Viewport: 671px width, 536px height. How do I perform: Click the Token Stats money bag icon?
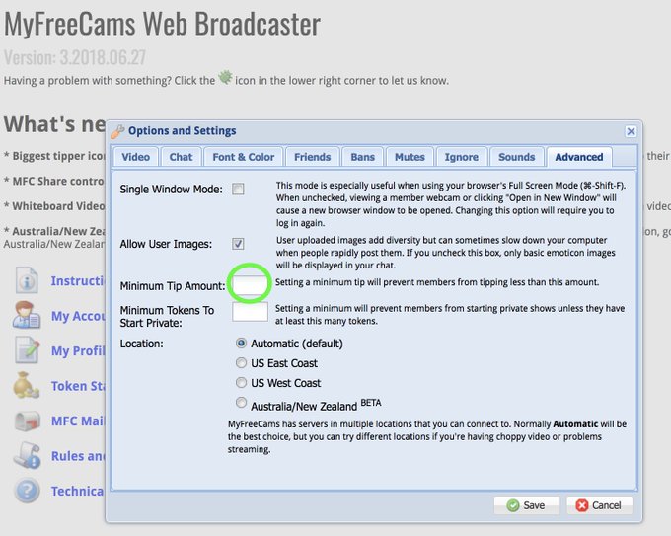(26, 385)
